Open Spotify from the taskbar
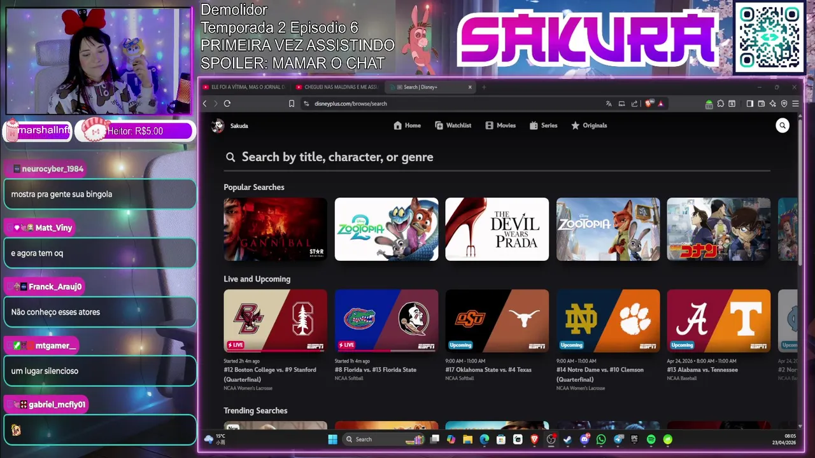The width and height of the screenshot is (815, 458). 651,439
